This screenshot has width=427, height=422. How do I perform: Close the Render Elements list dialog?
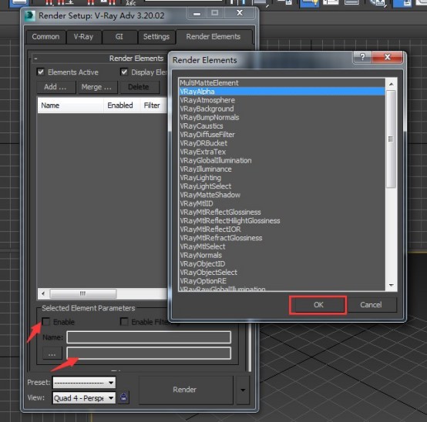point(387,57)
